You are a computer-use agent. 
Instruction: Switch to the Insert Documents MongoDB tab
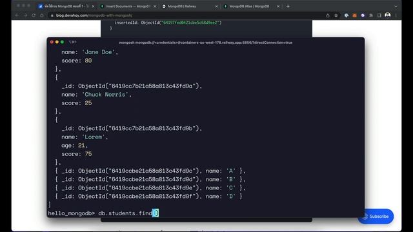coord(128,6)
